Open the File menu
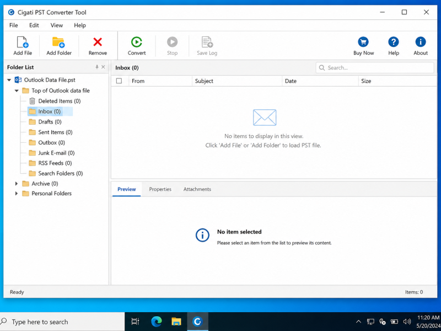This screenshot has height=331, width=441. point(13,25)
